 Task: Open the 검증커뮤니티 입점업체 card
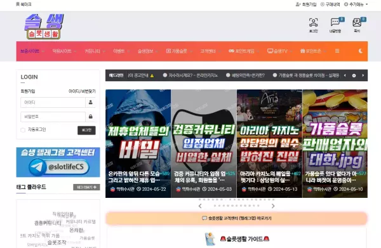[204, 143]
